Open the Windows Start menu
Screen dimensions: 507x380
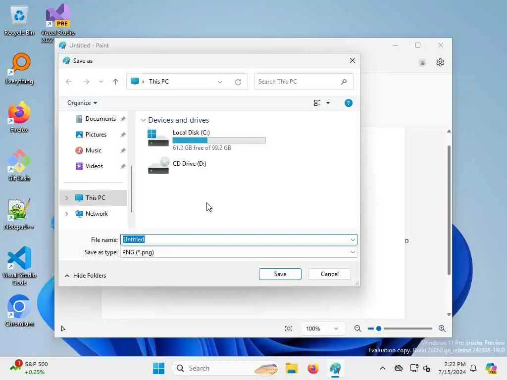158,368
